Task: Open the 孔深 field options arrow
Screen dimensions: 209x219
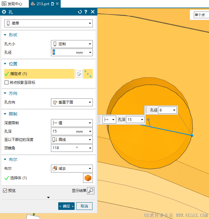Action: point(90,132)
